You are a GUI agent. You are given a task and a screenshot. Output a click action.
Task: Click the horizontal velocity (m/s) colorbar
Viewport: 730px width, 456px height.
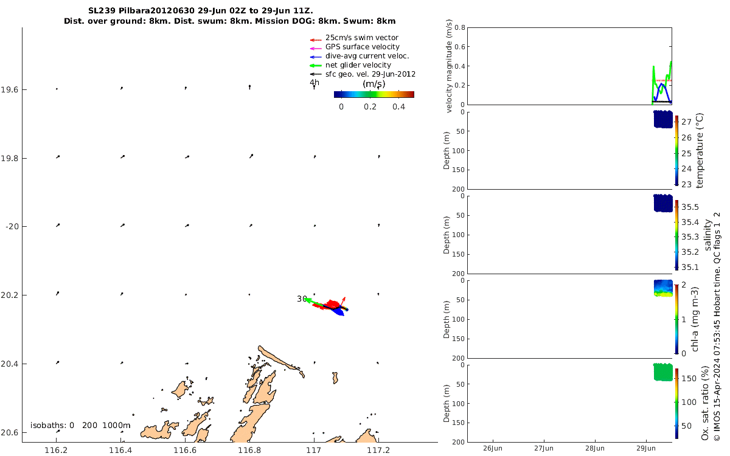coord(374,94)
